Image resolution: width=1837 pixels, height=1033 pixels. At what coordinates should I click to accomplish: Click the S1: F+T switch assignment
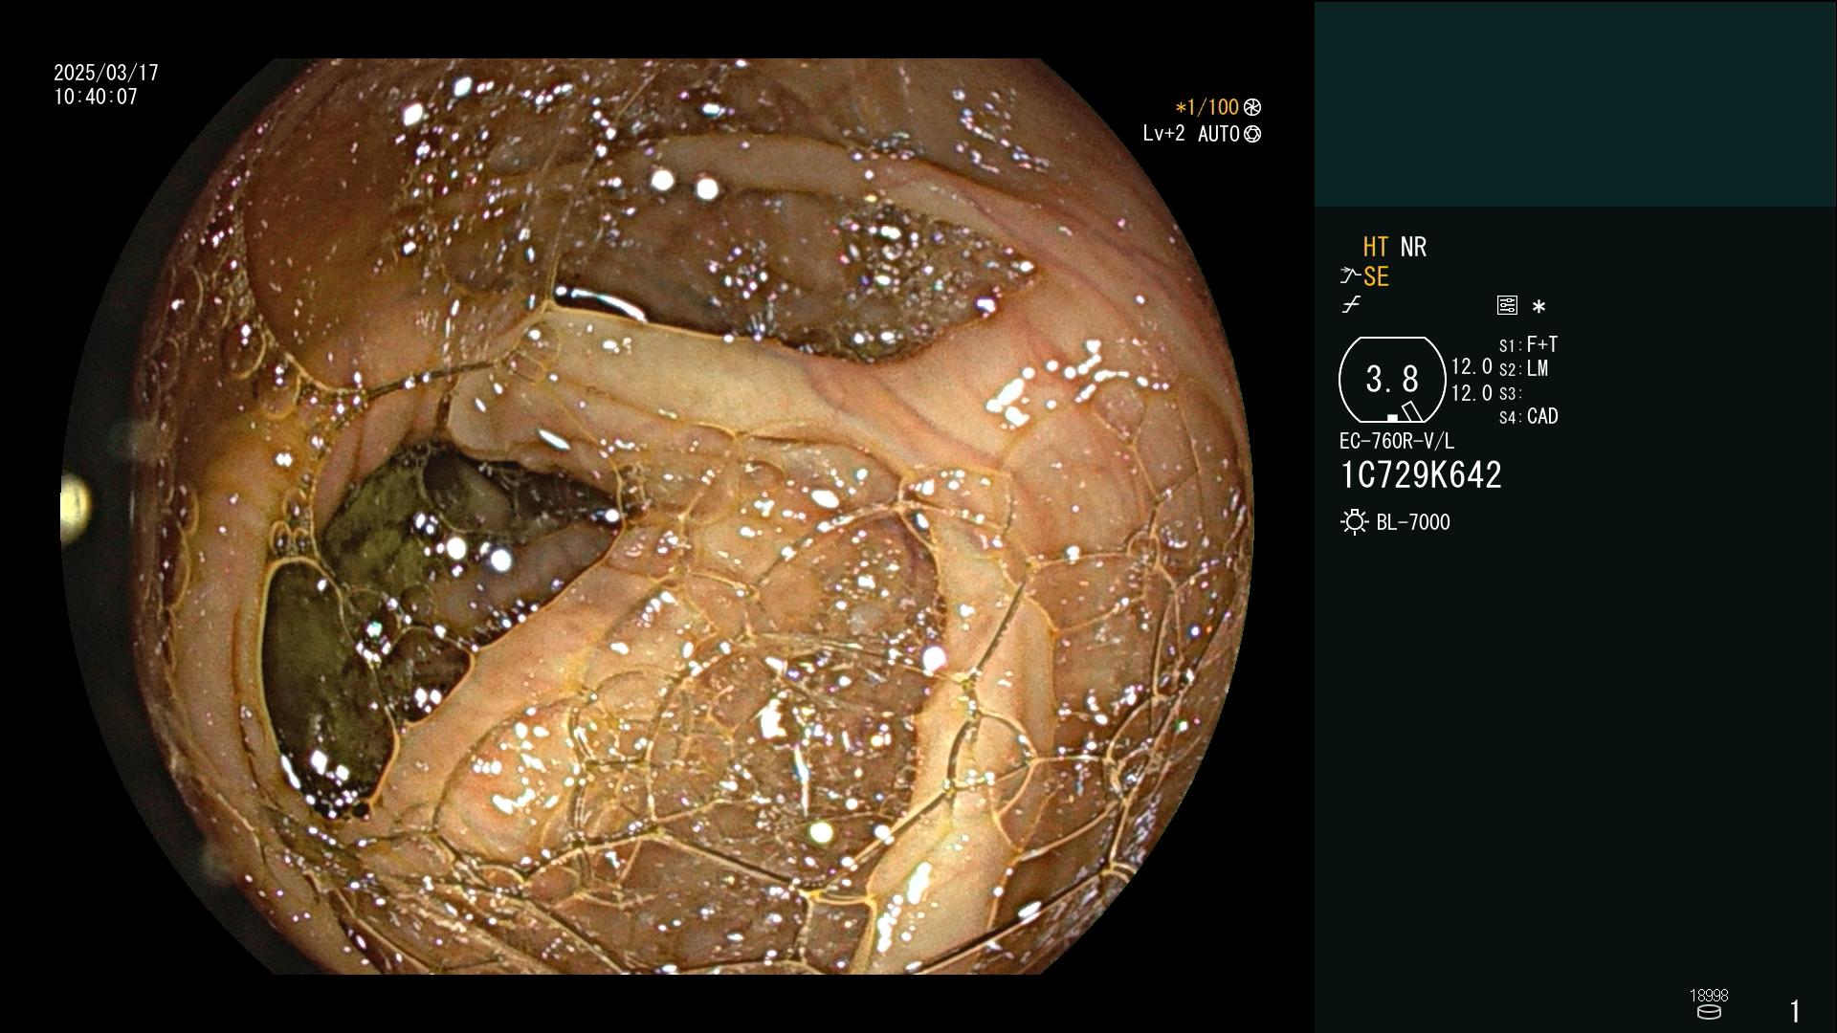1528,344
